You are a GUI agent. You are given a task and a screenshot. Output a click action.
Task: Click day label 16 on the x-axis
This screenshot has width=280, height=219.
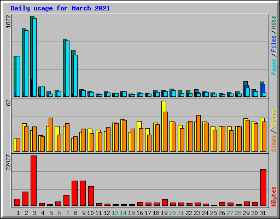[139, 213]
